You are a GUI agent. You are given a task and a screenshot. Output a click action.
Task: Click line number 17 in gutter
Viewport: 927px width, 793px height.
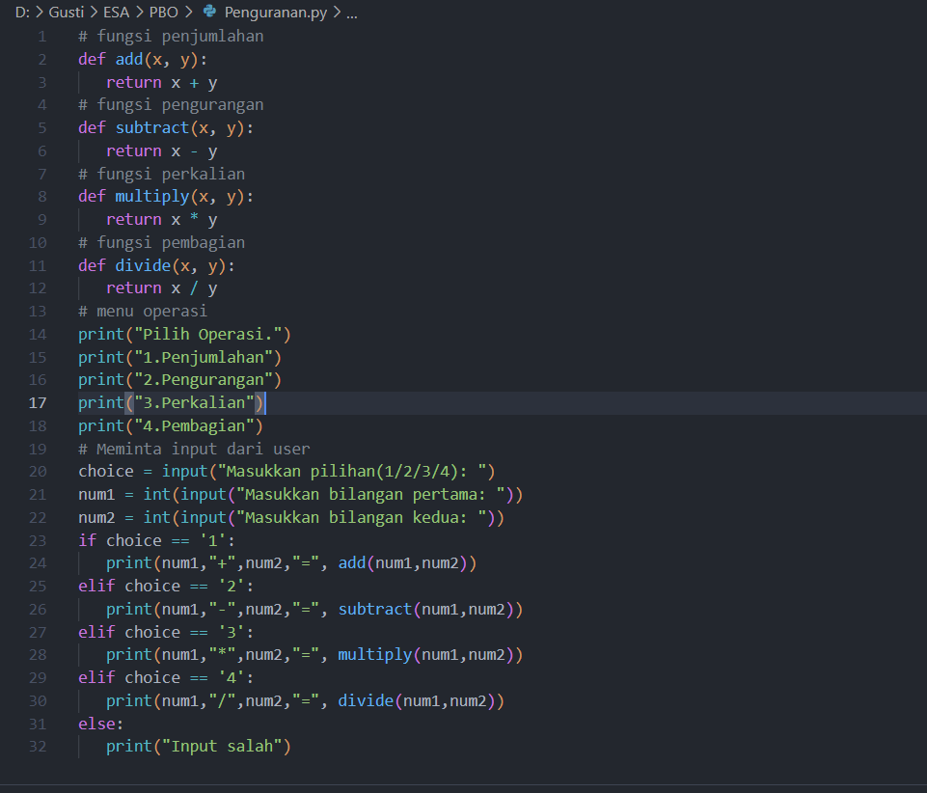[38, 403]
